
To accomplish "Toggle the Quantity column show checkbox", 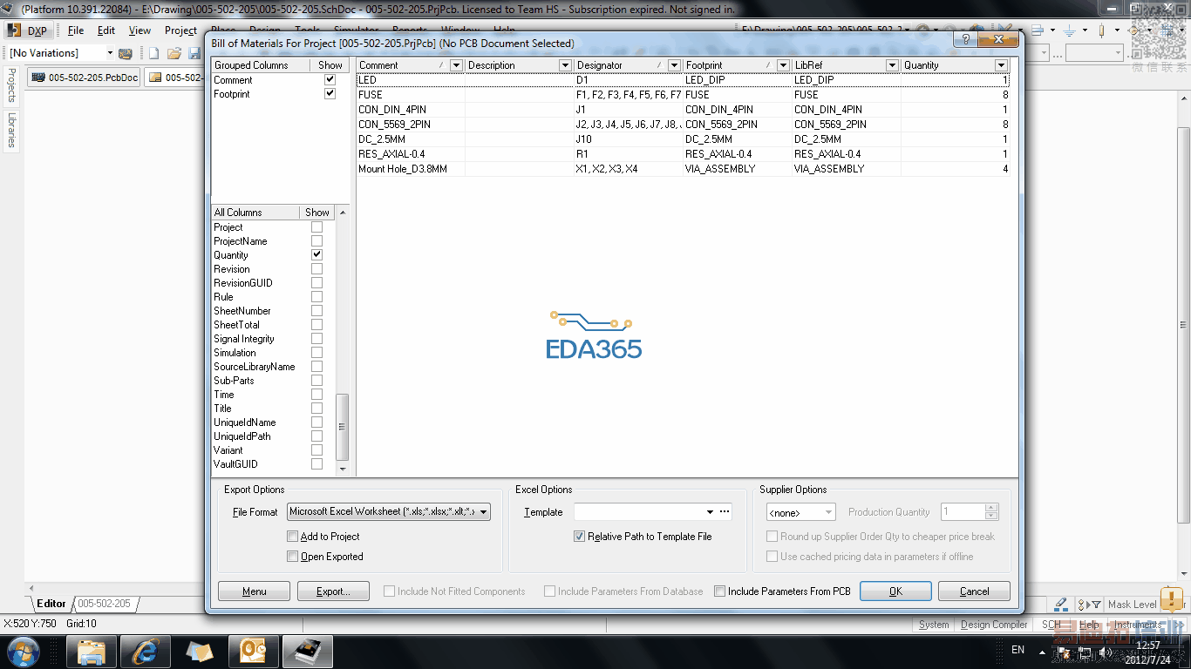I will tap(316, 254).
